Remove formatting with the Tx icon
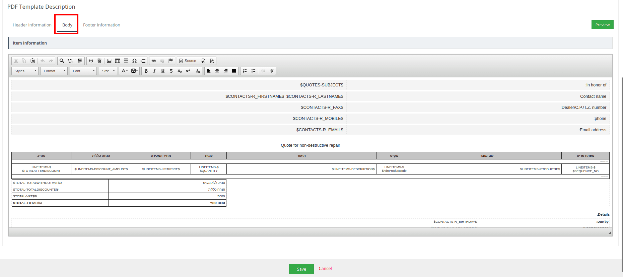This screenshot has width=623, height=277. [x=198, y=71]
